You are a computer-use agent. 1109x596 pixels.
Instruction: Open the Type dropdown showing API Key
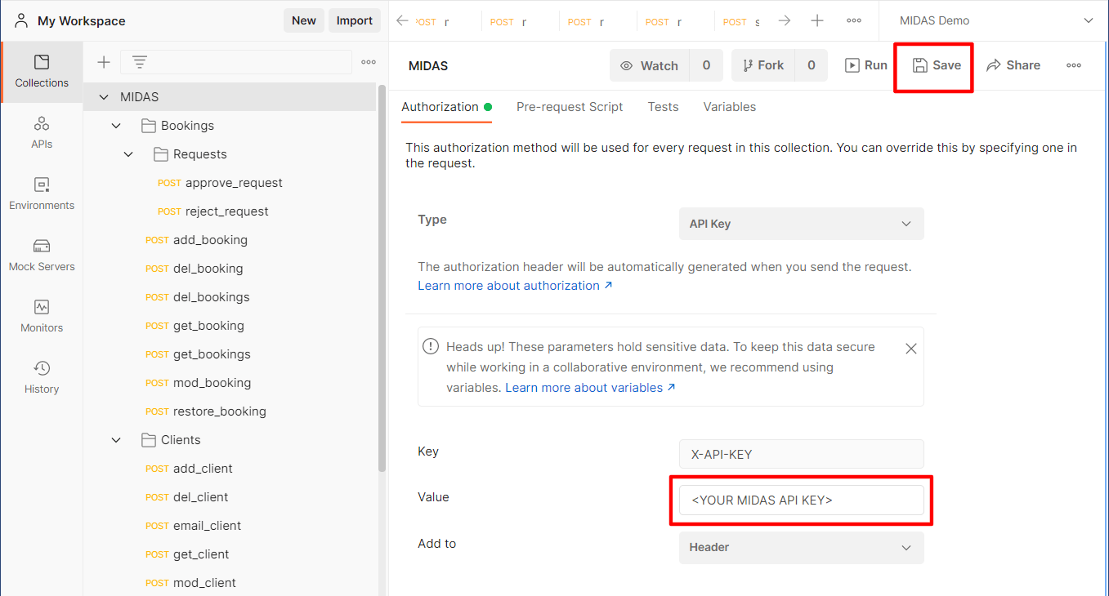(x=802, y=224)
